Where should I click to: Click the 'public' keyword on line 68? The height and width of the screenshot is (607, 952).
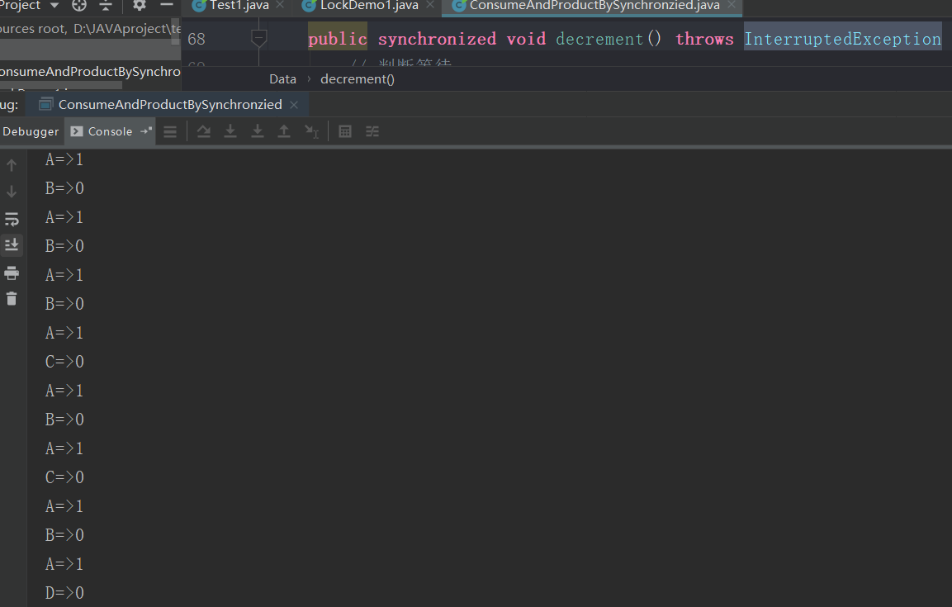pyautogui.click(x=338, y=39)
